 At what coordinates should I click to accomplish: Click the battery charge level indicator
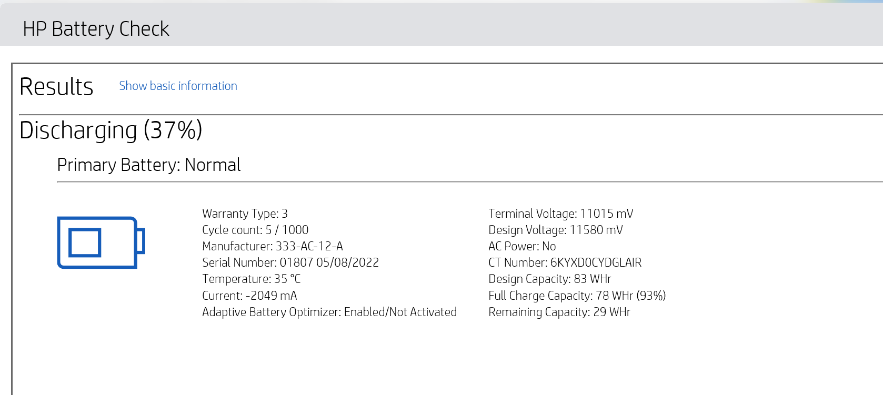(x=86, y=242)
